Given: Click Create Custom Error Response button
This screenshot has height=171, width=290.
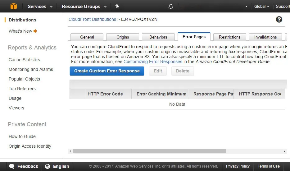Looking at the screenshot, I should (107, 71).
